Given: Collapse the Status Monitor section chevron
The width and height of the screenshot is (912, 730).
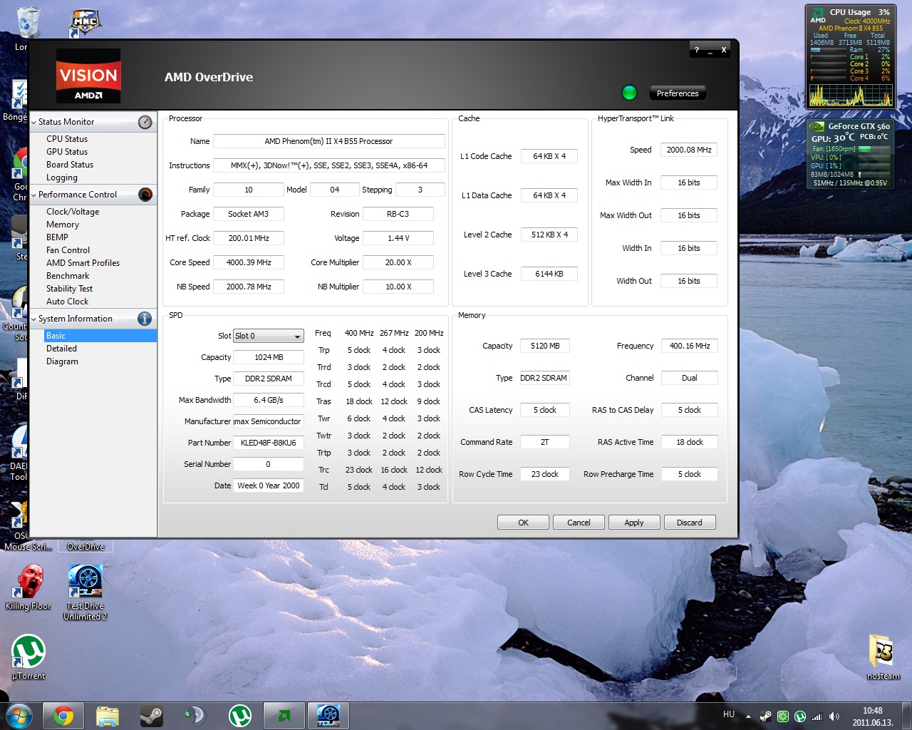Looking at the screenshot, I should [33, 123].
